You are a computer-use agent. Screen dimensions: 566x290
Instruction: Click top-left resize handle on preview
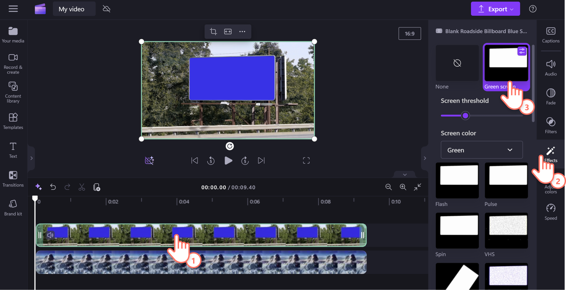[142, 42]
